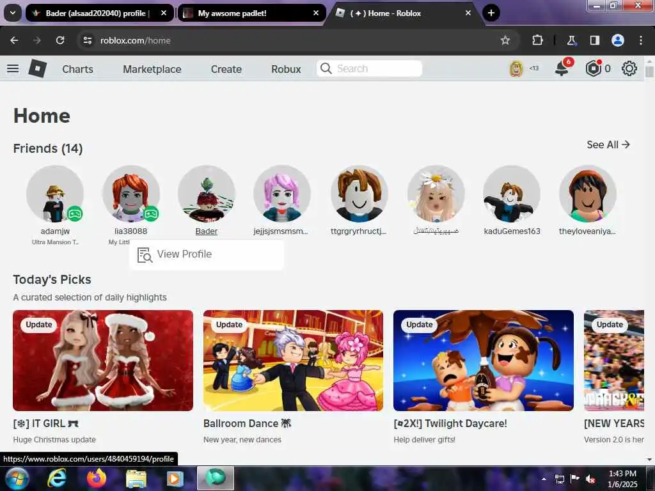Open the Twilight Daycare game thumbnail
Screen dimensions: 655x491
click(484, 361)
